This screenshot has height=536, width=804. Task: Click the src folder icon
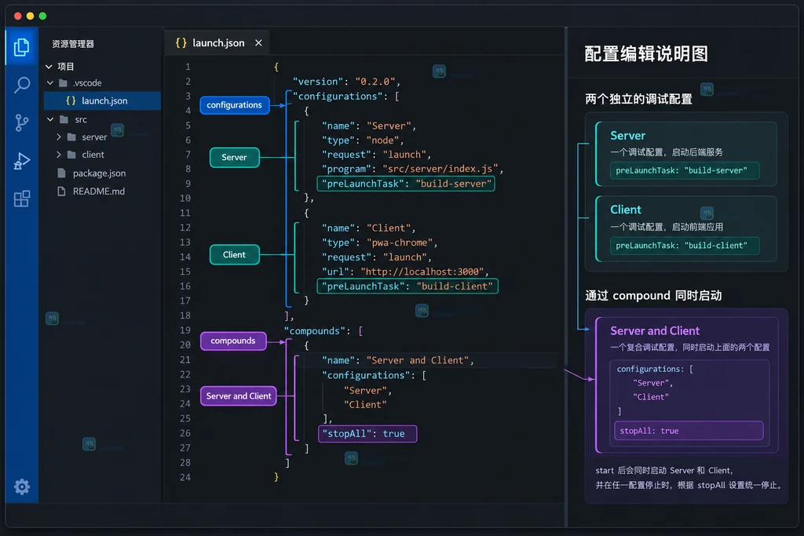64,119
